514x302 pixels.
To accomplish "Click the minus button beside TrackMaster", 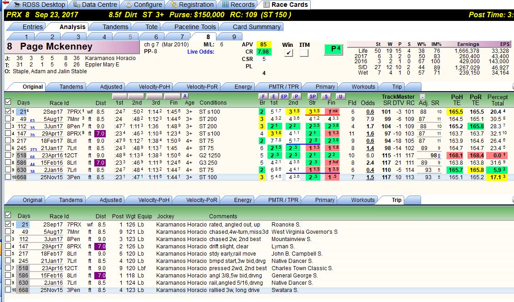I will (422, 96).
